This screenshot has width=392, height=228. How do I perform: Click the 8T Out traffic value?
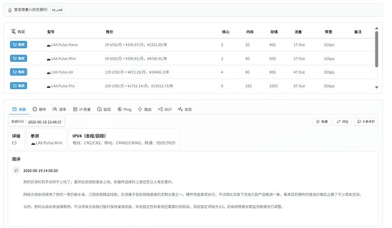point(299,86)
